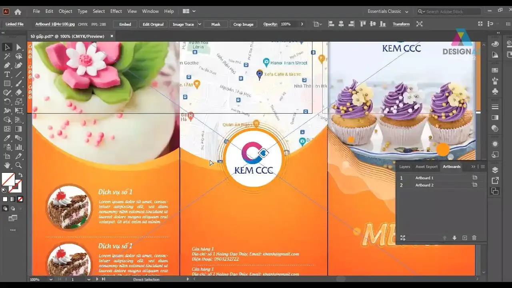Open the Effect menu
Image resolution: width=512 pixels, height=288 pixels.
116,11
